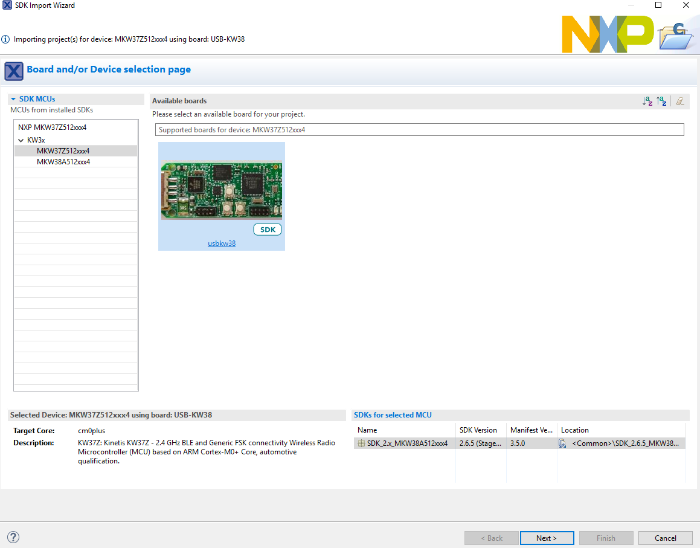The height and width of the screenshot is (548, 700).
Task: Click the usbkw38 board thumbnail
Action: tap(221, 187)
